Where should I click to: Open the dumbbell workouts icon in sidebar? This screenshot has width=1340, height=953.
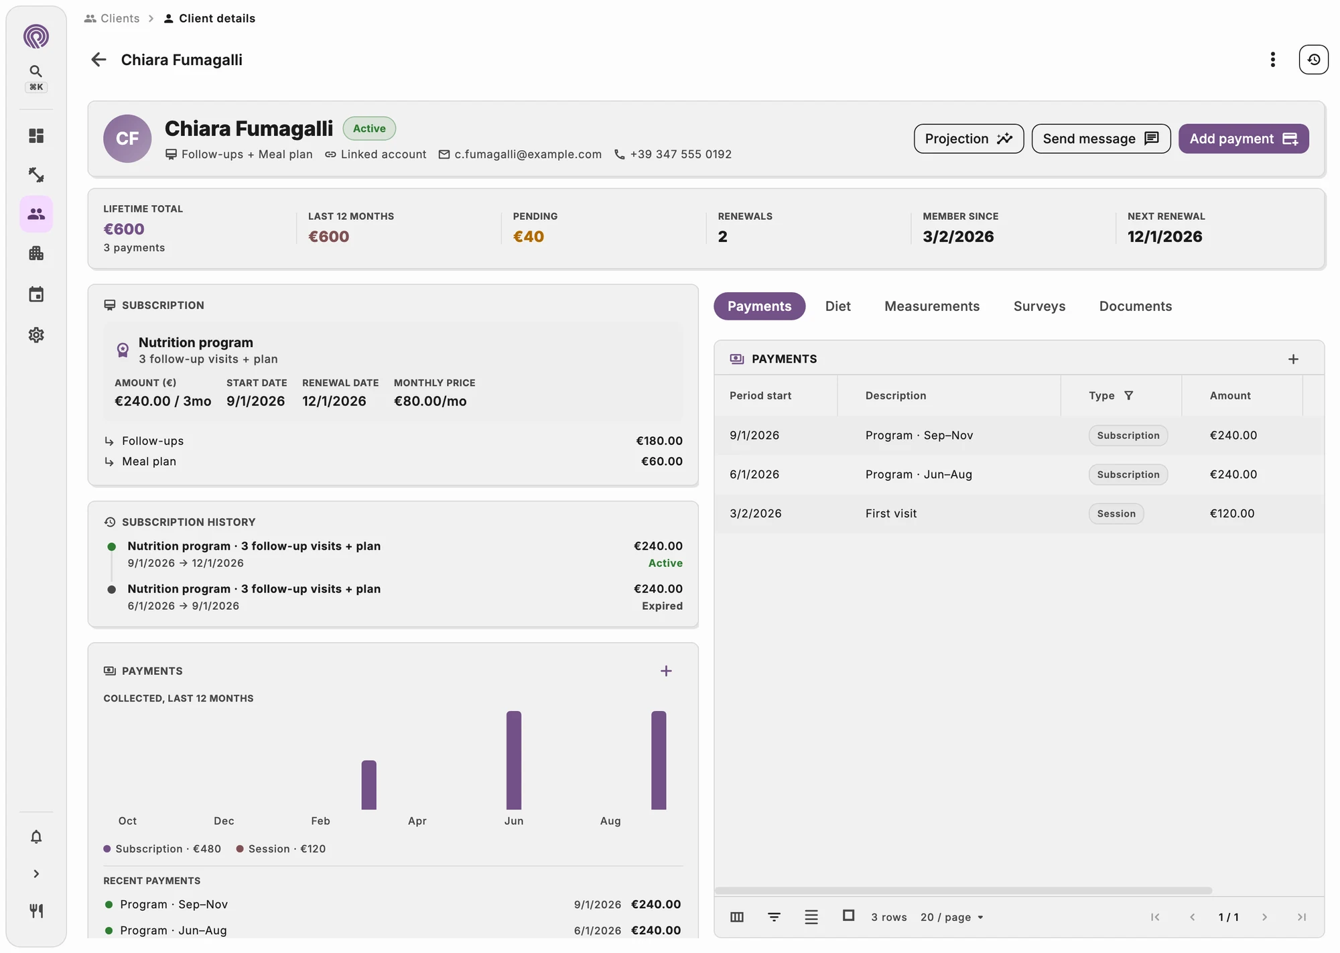[x=36, y=175]
